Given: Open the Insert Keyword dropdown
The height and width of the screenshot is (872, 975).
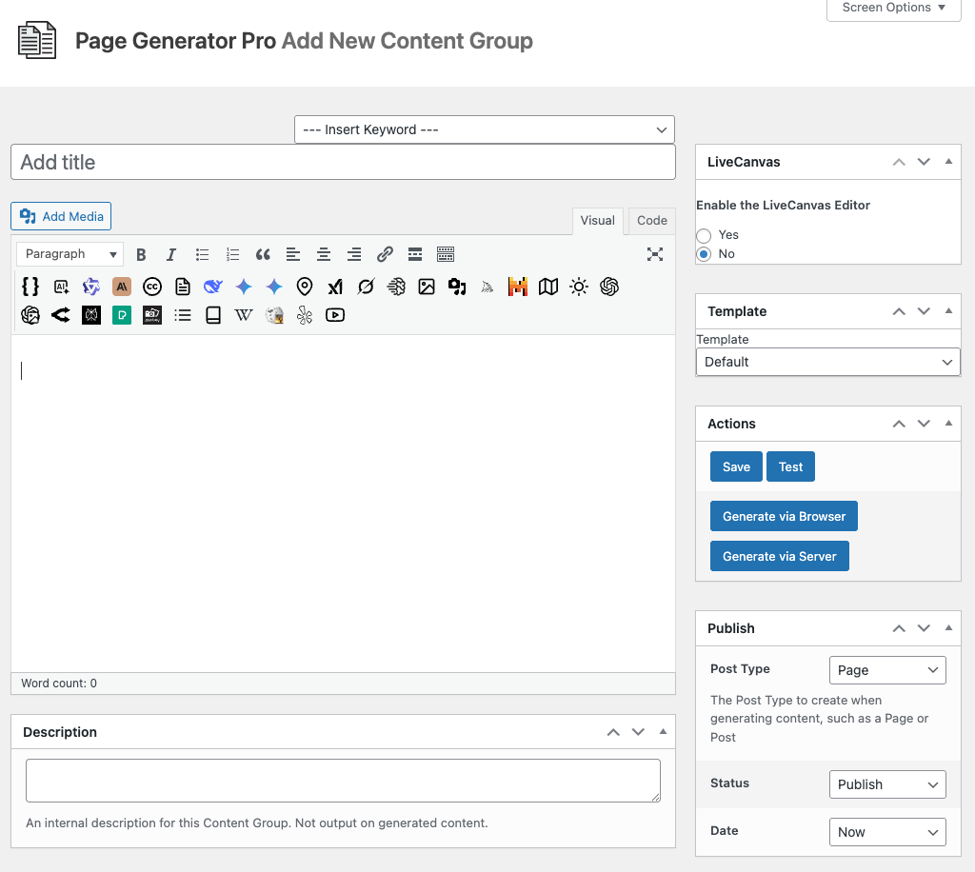Looking at the screenshot, I should pyautogui.click(x=484, y=129).
